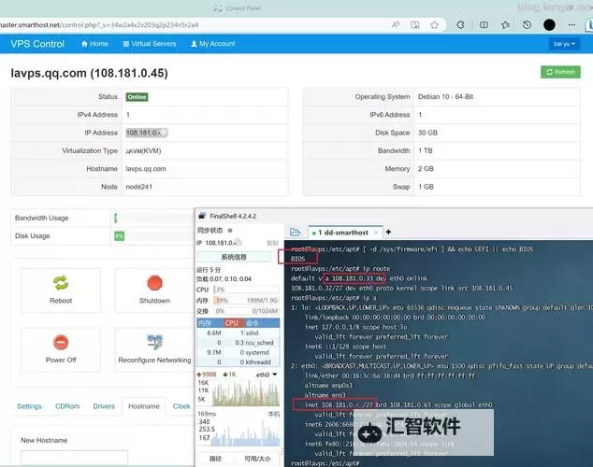Select the Hostname tab
This screenshot has height=467, width=593.
pyautogui.click(x=144, y=406)
